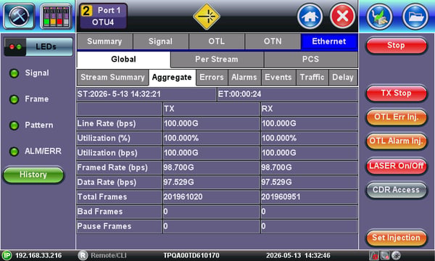The image size is (435, 261).
Task: Click OTL Err Inj. button
Action: pos(396,117)
